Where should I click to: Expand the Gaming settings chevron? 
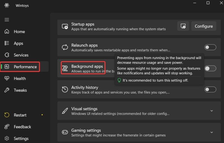[212, 132]
